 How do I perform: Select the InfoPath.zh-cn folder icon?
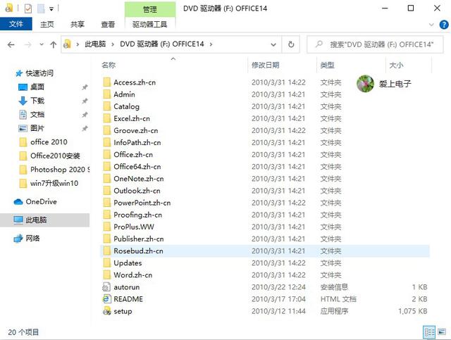(106, 143)
